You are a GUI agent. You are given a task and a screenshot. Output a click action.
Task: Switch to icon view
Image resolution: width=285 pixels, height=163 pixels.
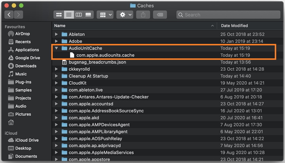coord(59,15)
